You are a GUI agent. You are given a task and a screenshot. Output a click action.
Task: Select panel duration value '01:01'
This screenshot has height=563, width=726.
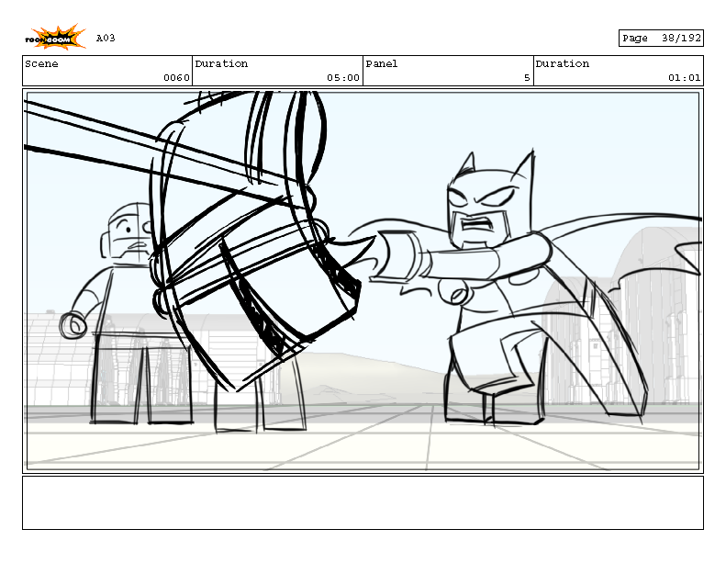pos(685,78)
